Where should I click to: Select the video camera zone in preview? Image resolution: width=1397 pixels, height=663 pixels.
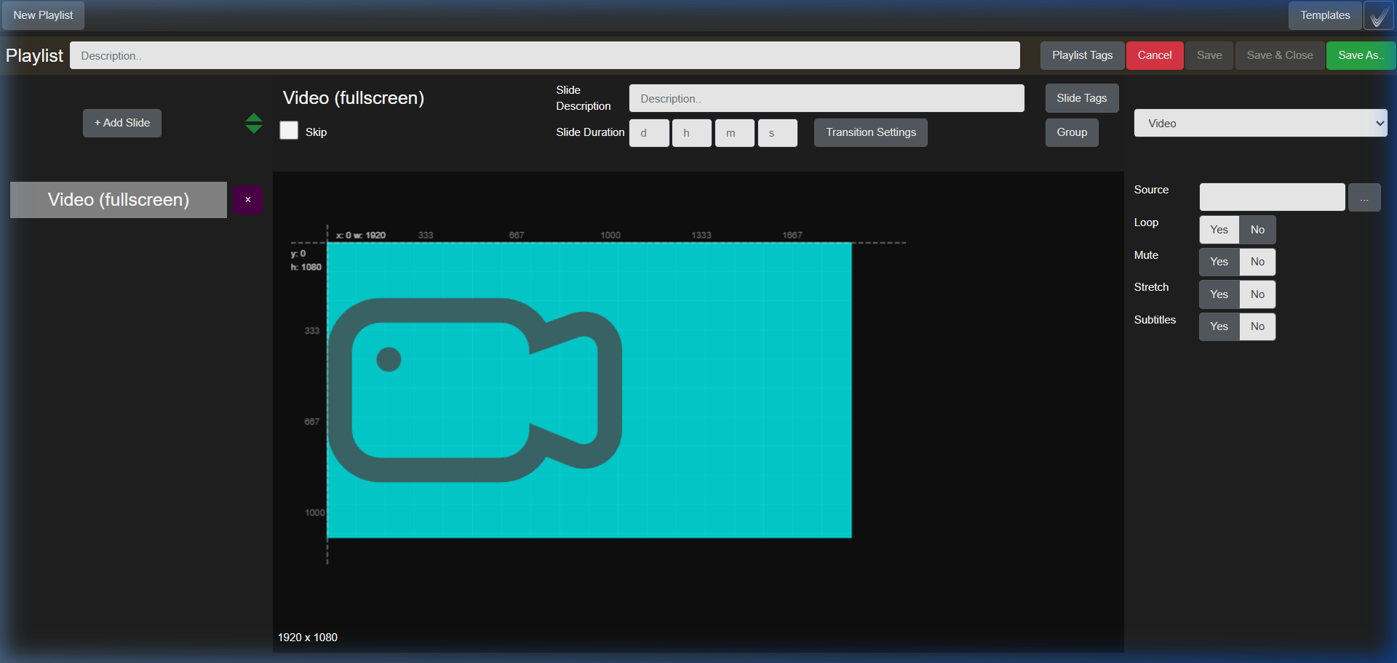click(589, 390)
